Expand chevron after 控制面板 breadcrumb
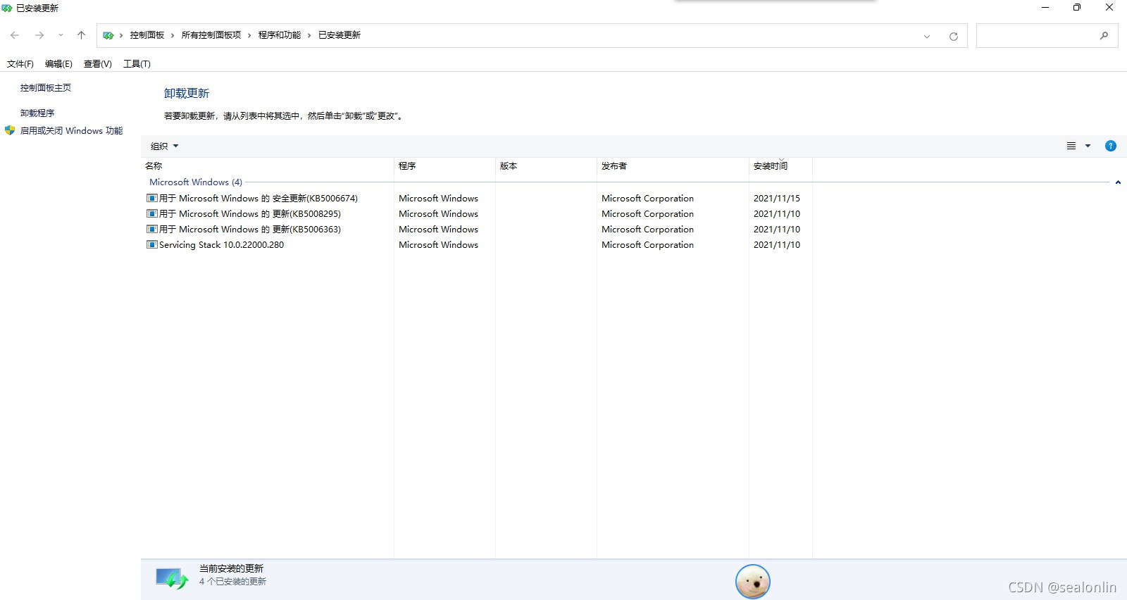 coord(173,35)
